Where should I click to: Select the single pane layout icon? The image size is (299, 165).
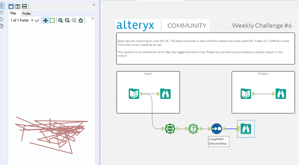coord(11,7)
